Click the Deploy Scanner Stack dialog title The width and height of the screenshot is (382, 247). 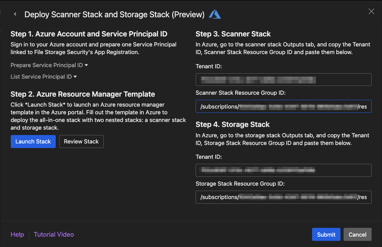point(114,15)
